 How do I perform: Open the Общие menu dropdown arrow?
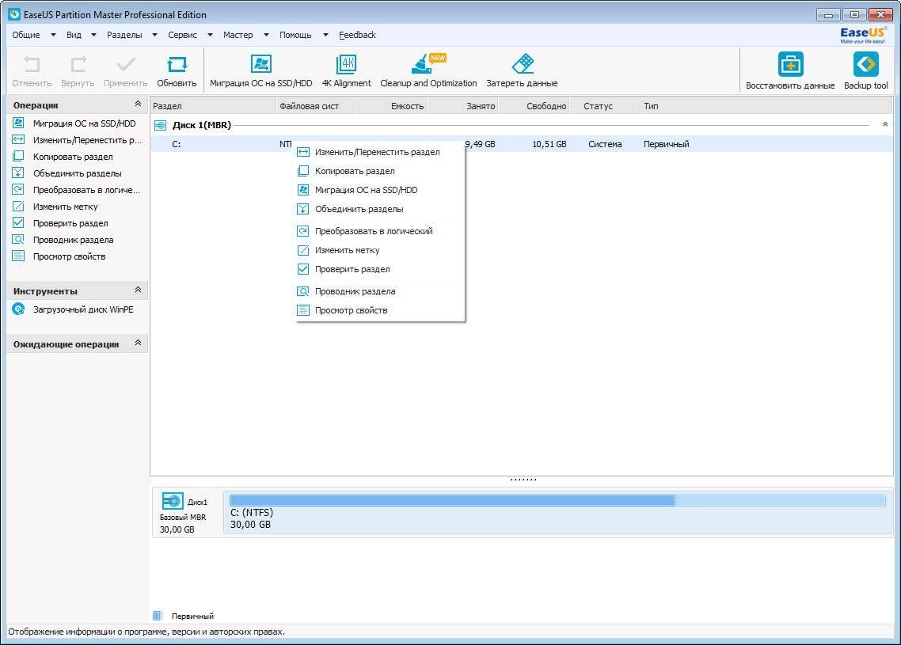pyautogui.click(x=53, y=35)
